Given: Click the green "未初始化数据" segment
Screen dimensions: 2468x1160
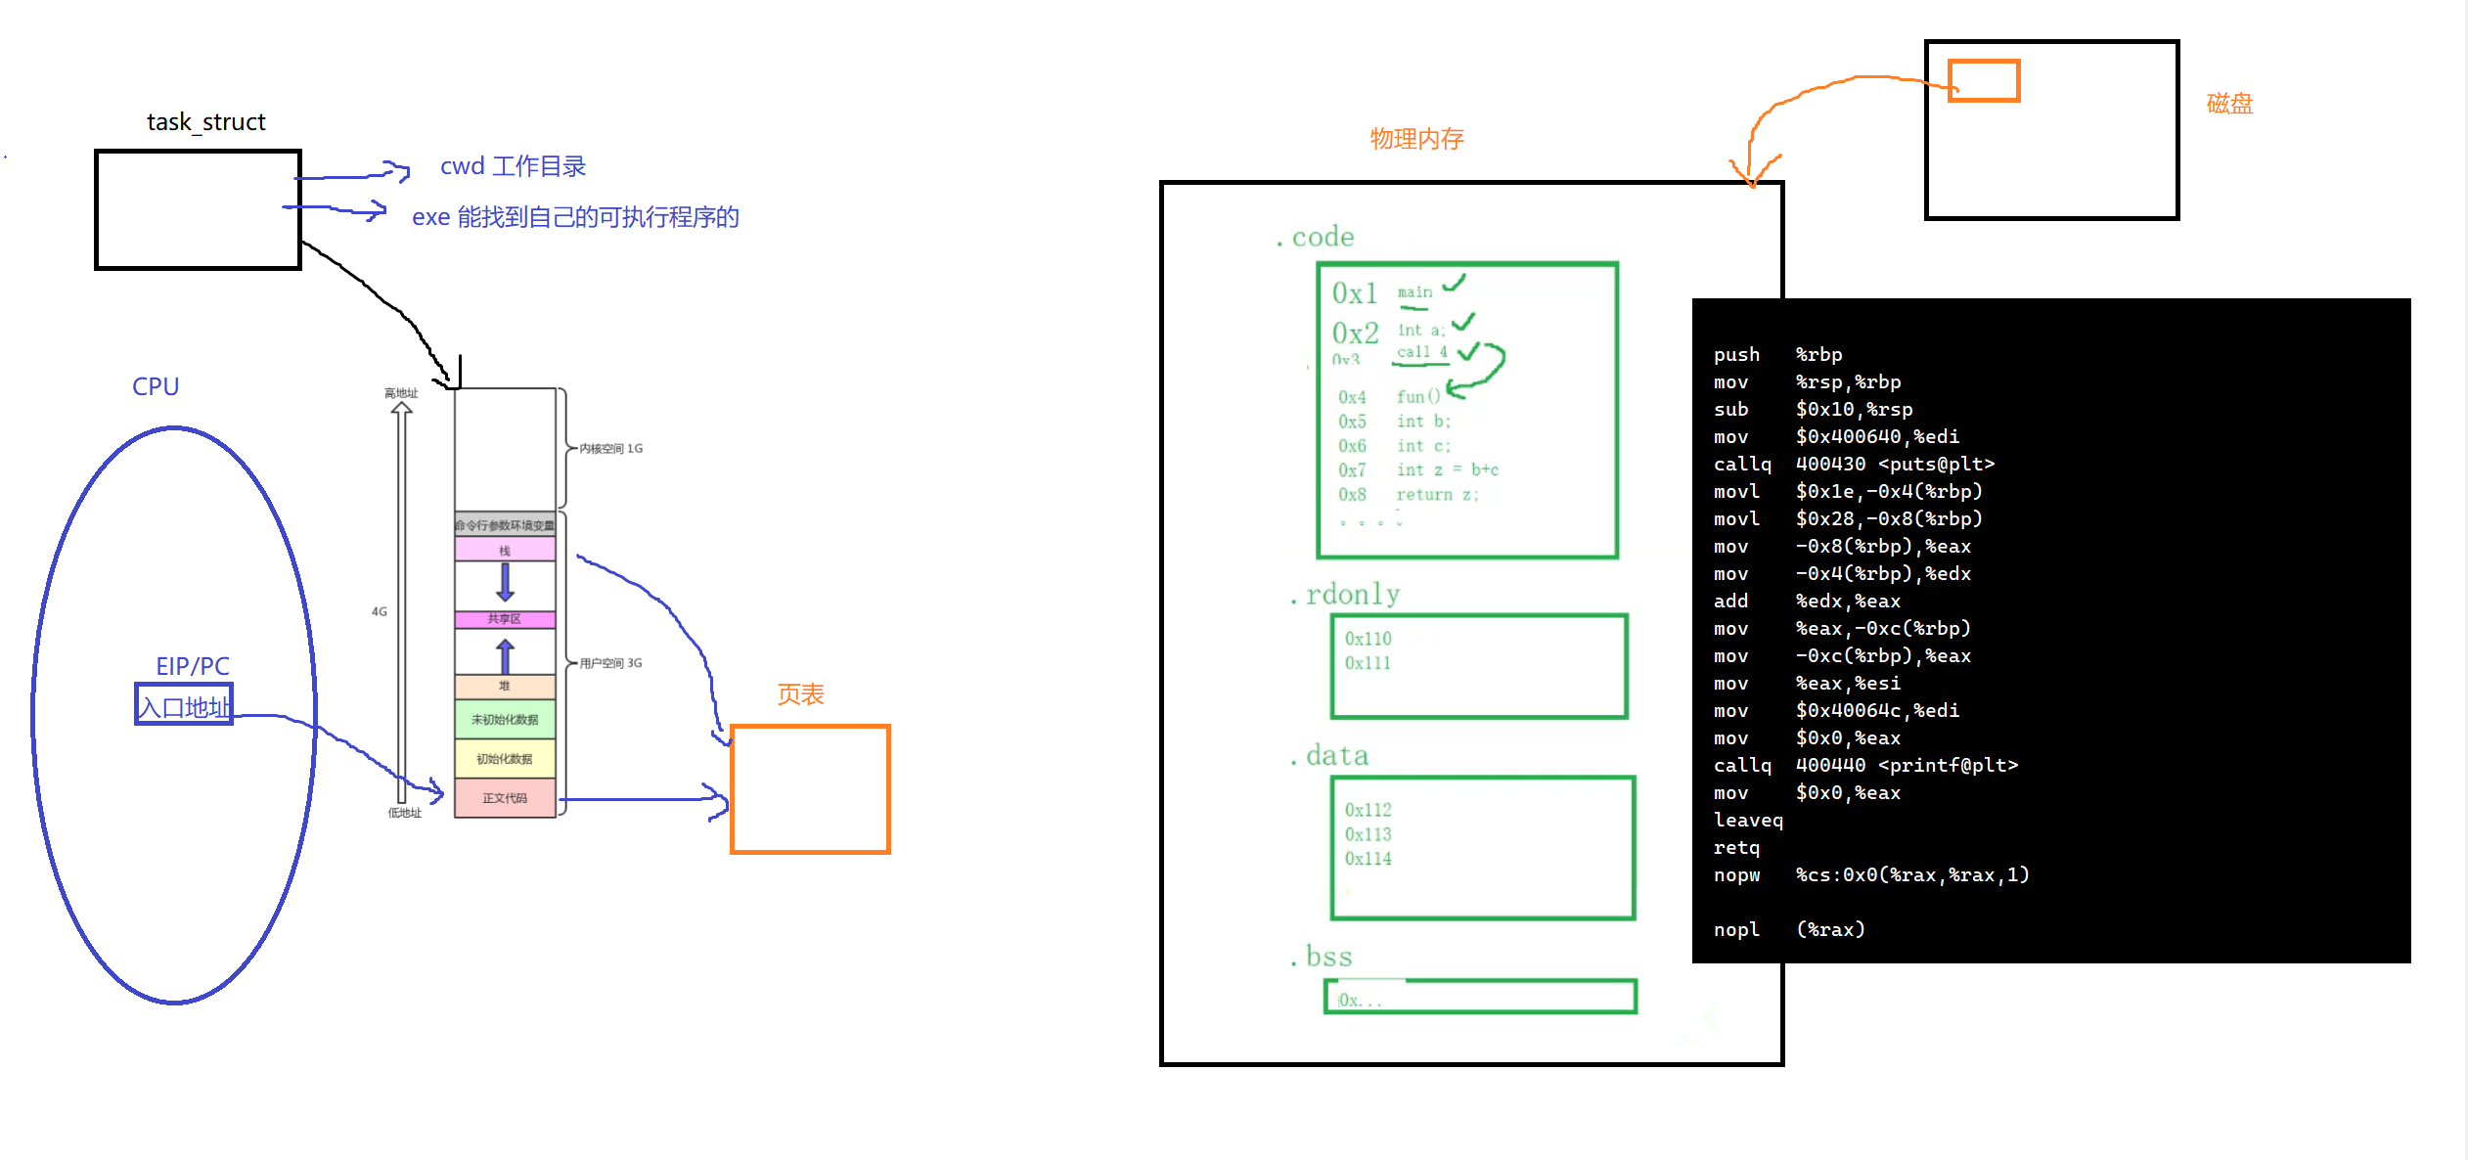Looking at the screenshot, I should click(505, 719).
